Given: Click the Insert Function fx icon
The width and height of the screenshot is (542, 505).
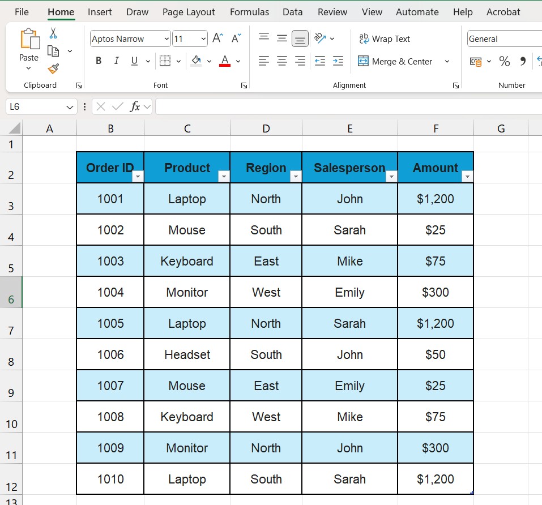Looking at the screenshot, I should pyautogui.click(x=135, y=106).
